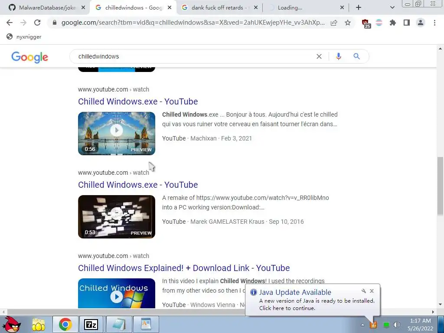Open the document editor taskbar icon
The image size is (444, 333).
point(146,324)
